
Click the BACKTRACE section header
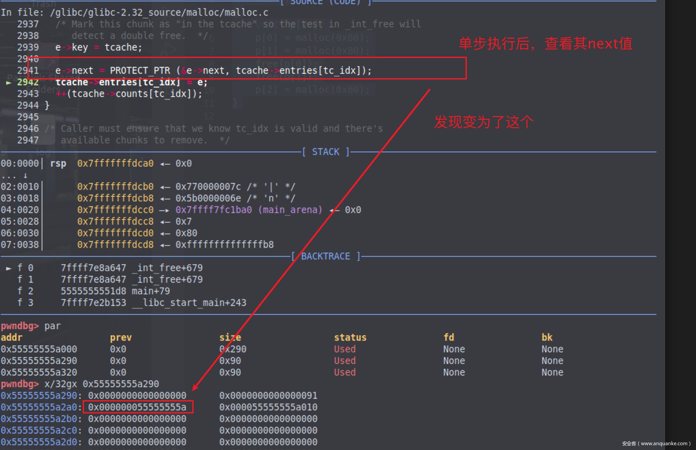[325, 256]
